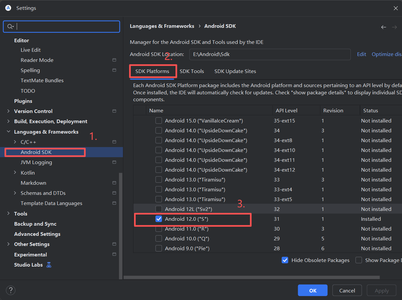The image size is (402, 300).
Task: Click the search magnifier icon
Action: [10, 27]
